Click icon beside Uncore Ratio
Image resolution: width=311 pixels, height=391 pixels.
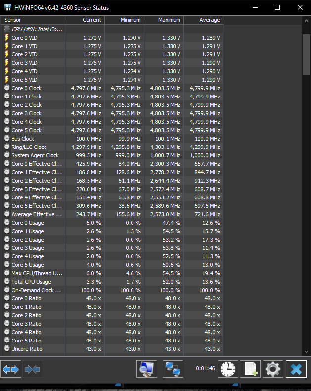coord(7,348)
